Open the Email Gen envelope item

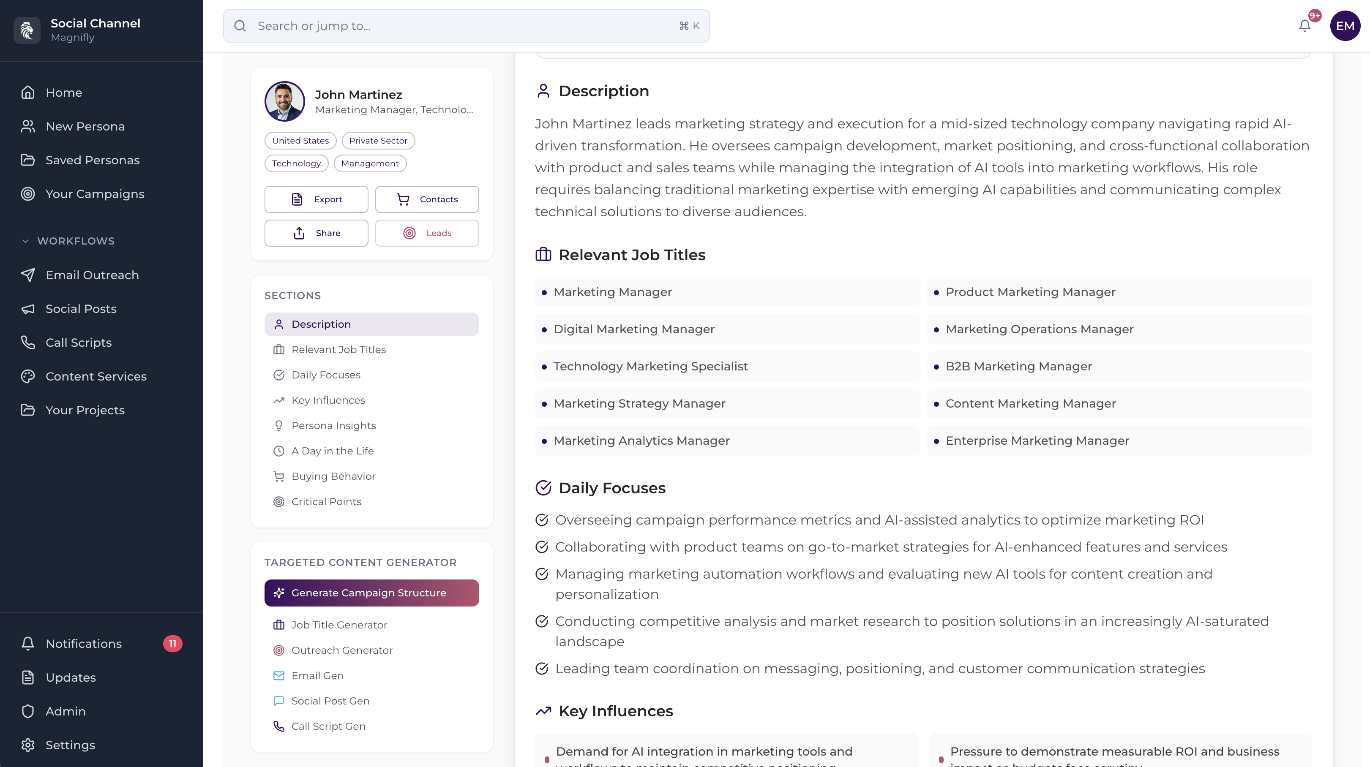click(x=317, y=676)
